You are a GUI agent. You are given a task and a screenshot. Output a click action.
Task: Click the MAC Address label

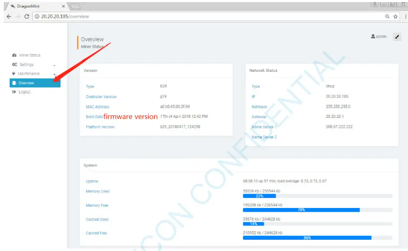(97, 107)
